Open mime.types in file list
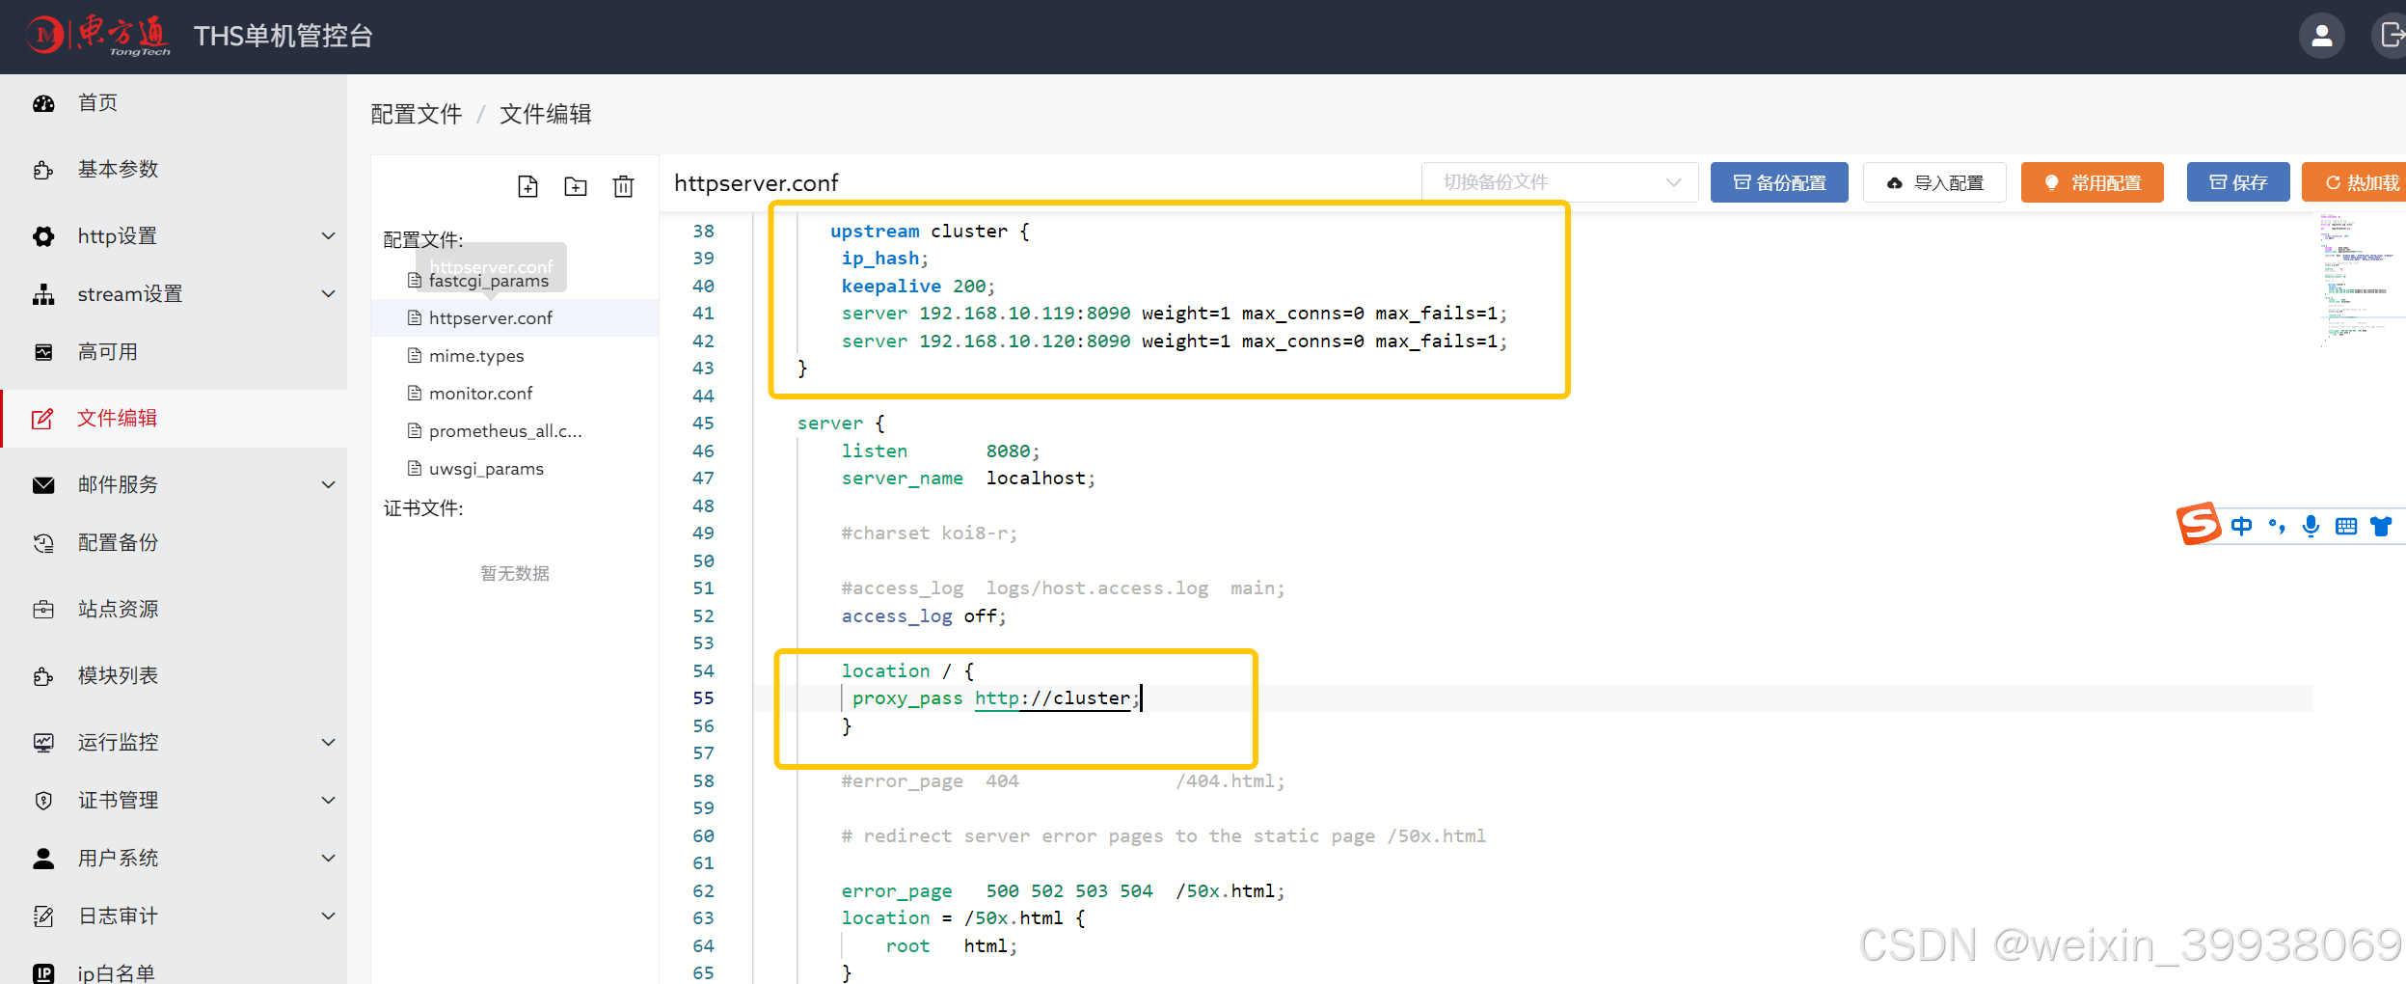This screenshot has height=984, width=2406. click(x=476, y=356)
